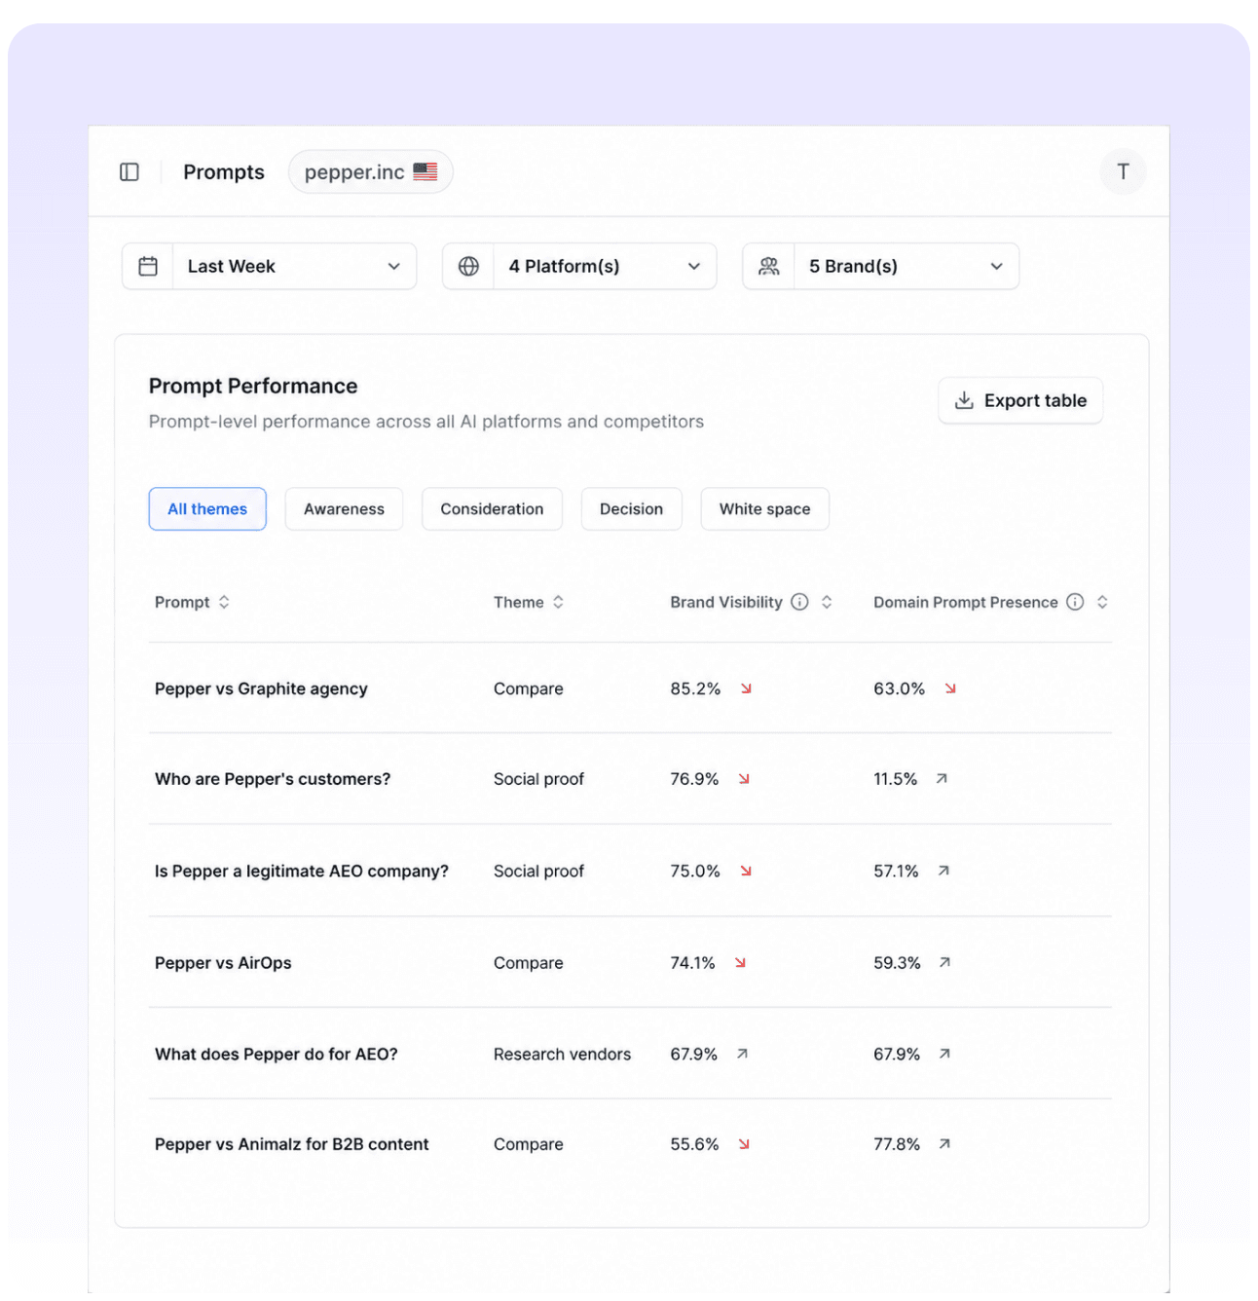This screenshot has width=1258, height=1301.
Task: Click the Research vendors theme cell
Action: (x=562, y=1054)
